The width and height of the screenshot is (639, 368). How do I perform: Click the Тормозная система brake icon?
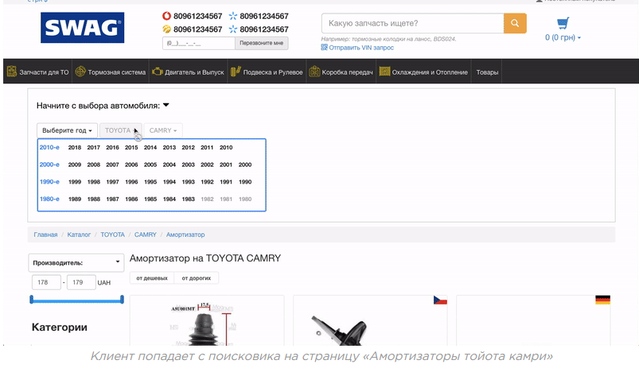coord(80,72)
